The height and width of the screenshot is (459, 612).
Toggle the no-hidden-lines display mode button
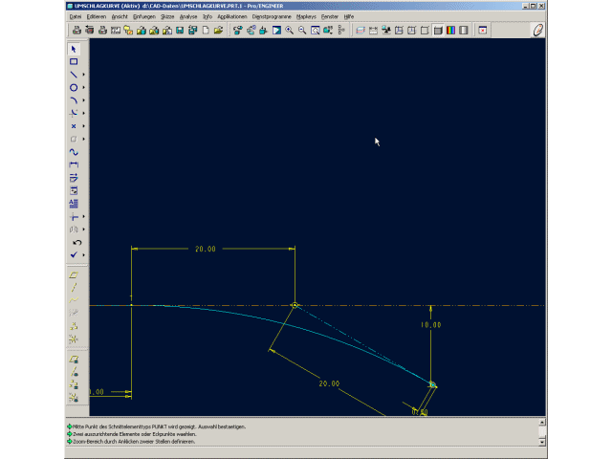[x=425, y=30]
